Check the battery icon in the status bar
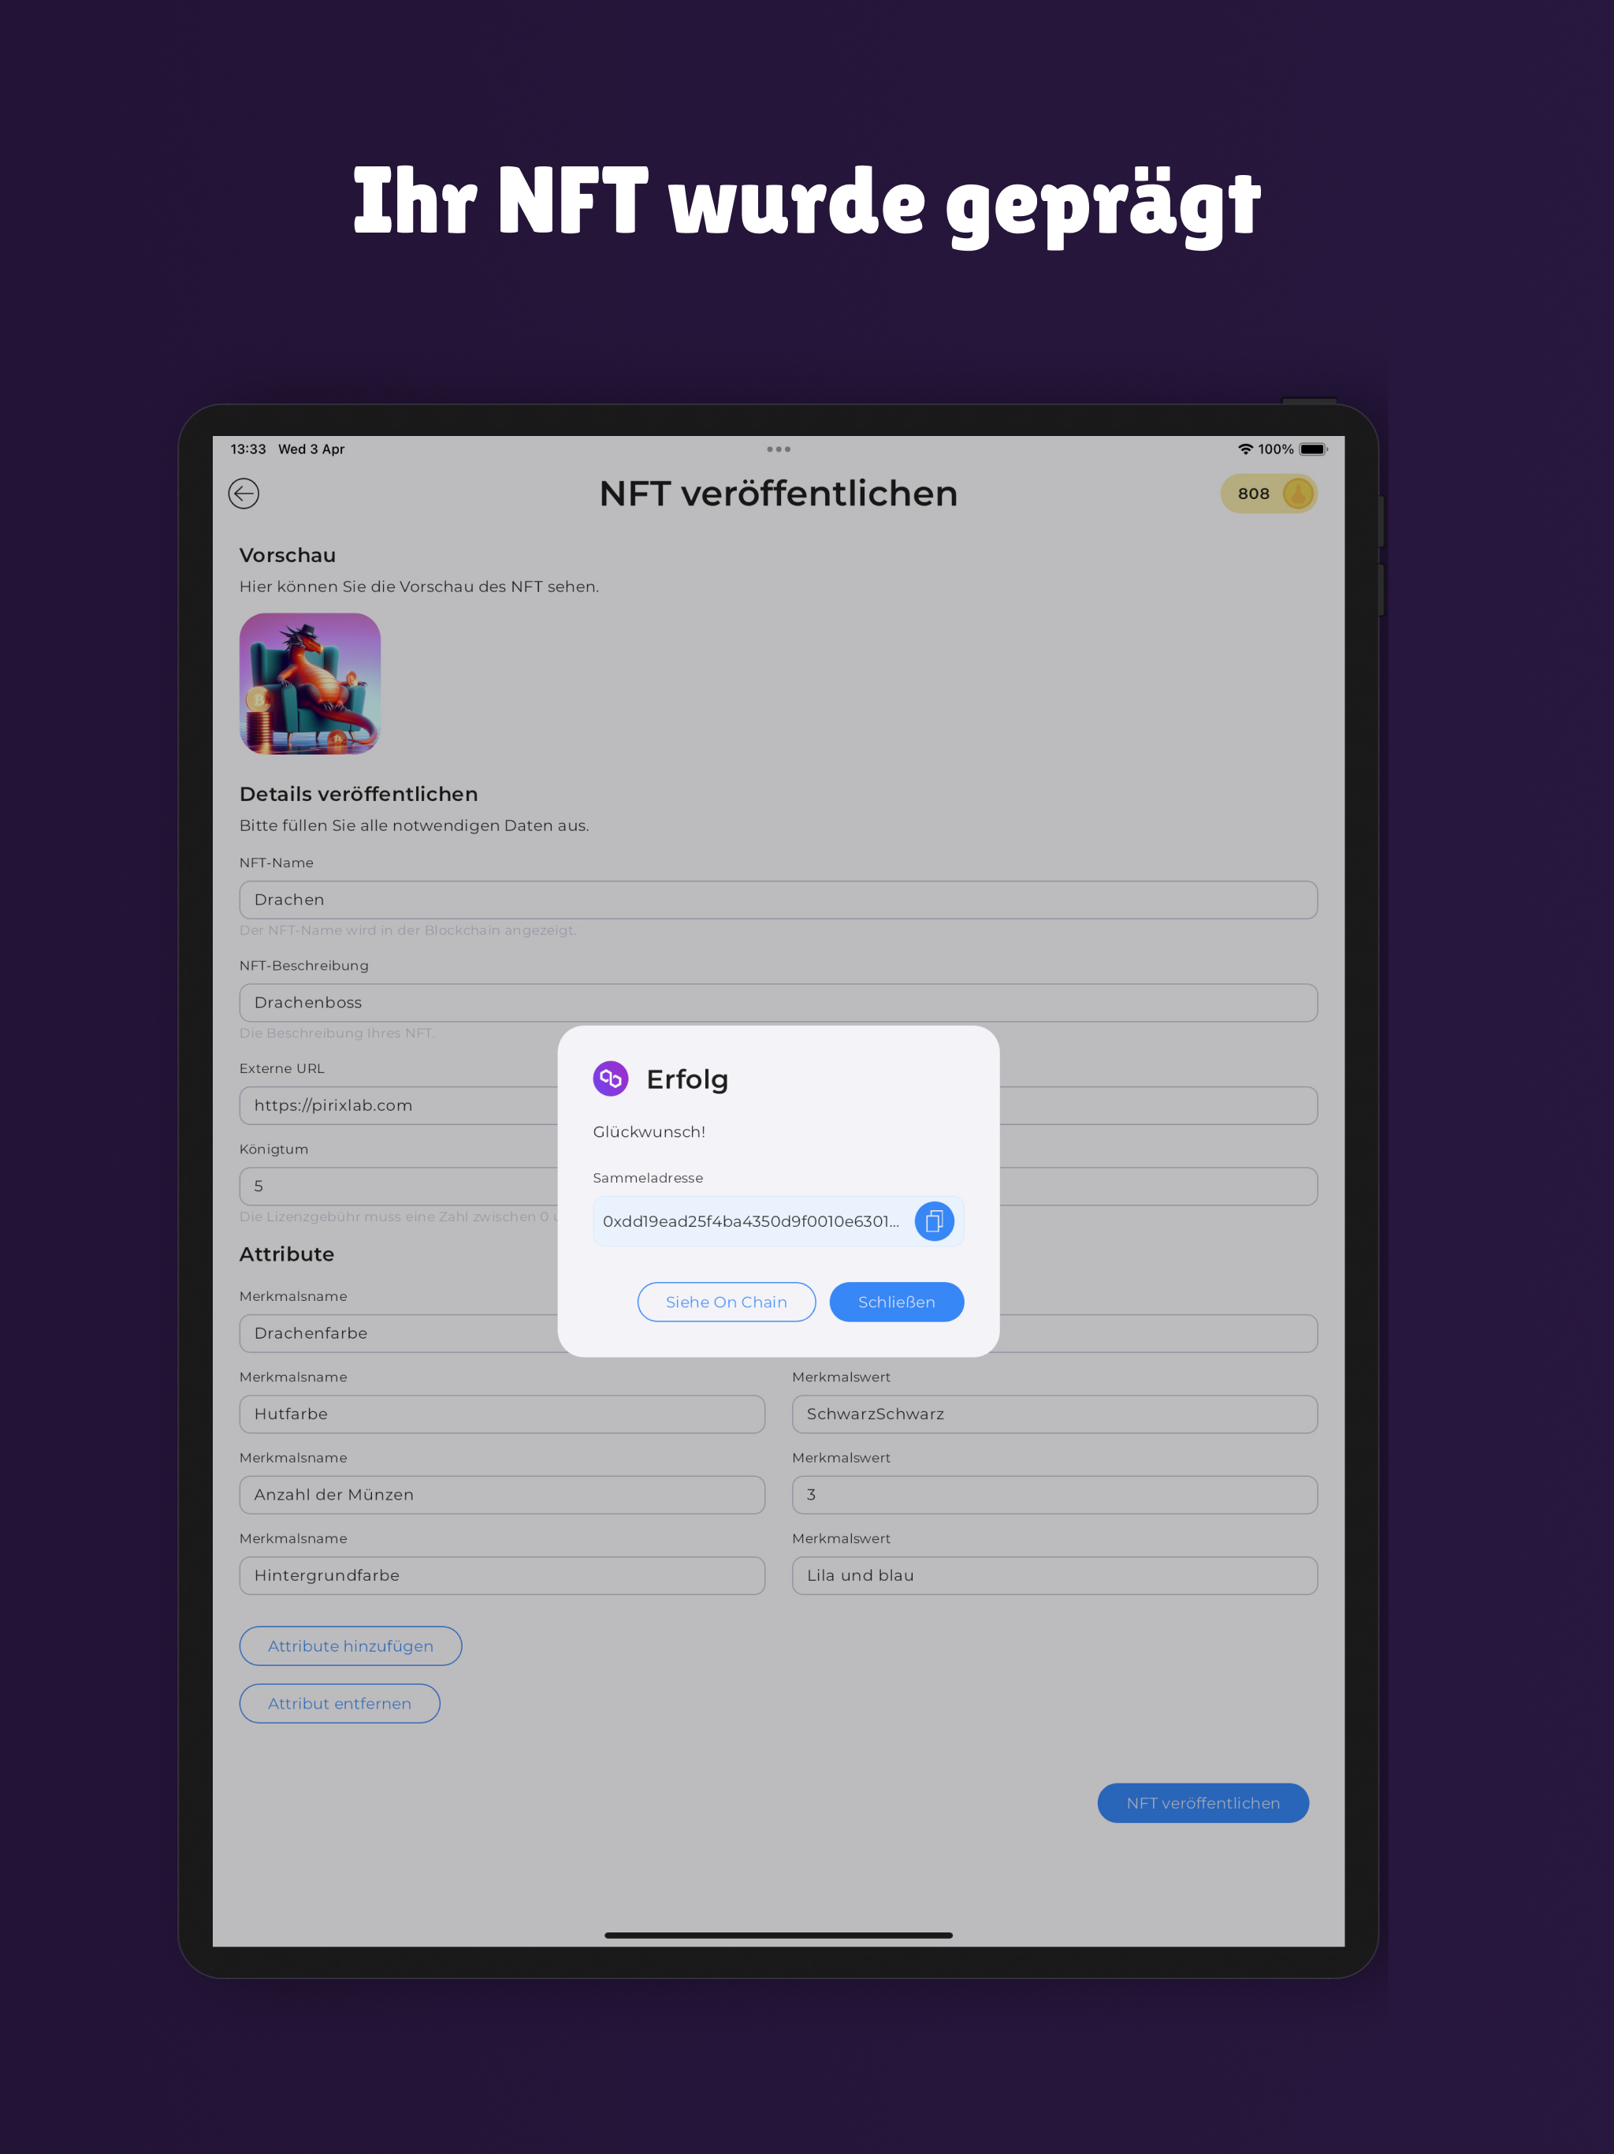The width and height of the screenshot is (1614, 2154). click(x=1313, y=449)
